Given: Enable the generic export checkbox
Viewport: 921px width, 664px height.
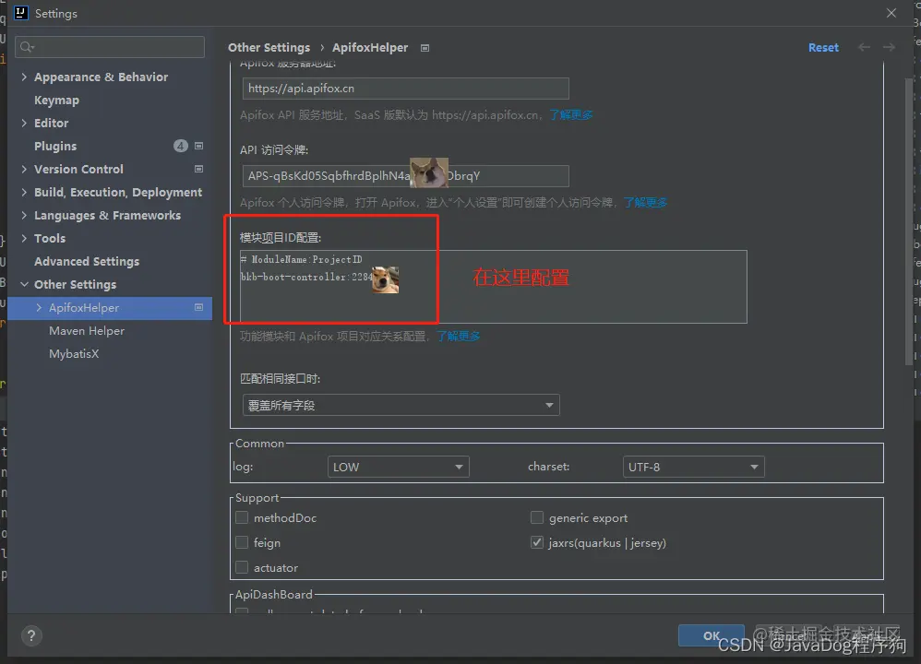Looking at the screenshot, I should tap(537, 517).
